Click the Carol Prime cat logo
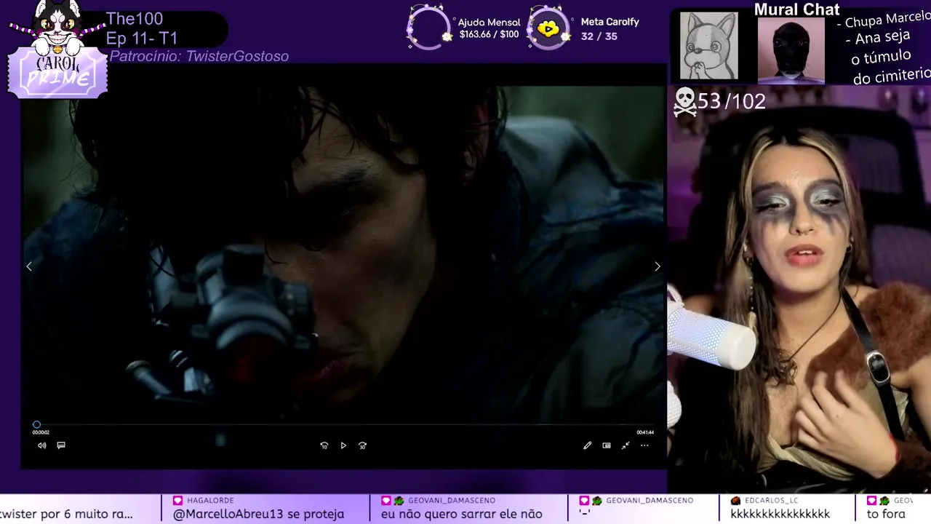Screen dimensions: 931x524 tap(57, 49)
